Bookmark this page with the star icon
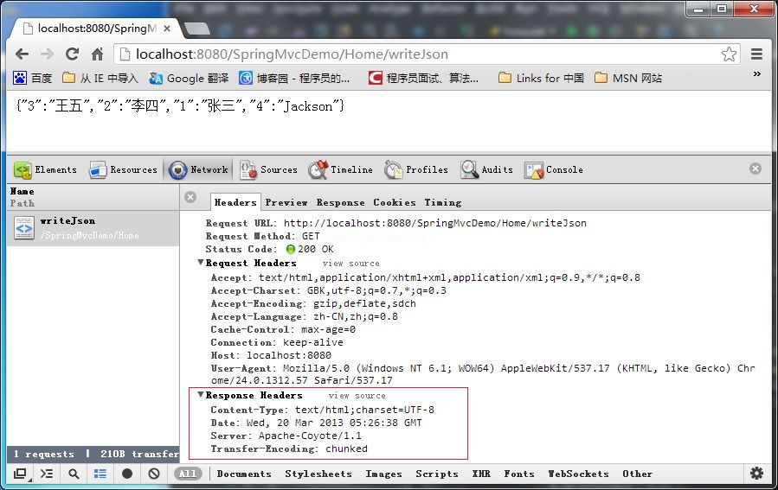 (x=729, y=54)
